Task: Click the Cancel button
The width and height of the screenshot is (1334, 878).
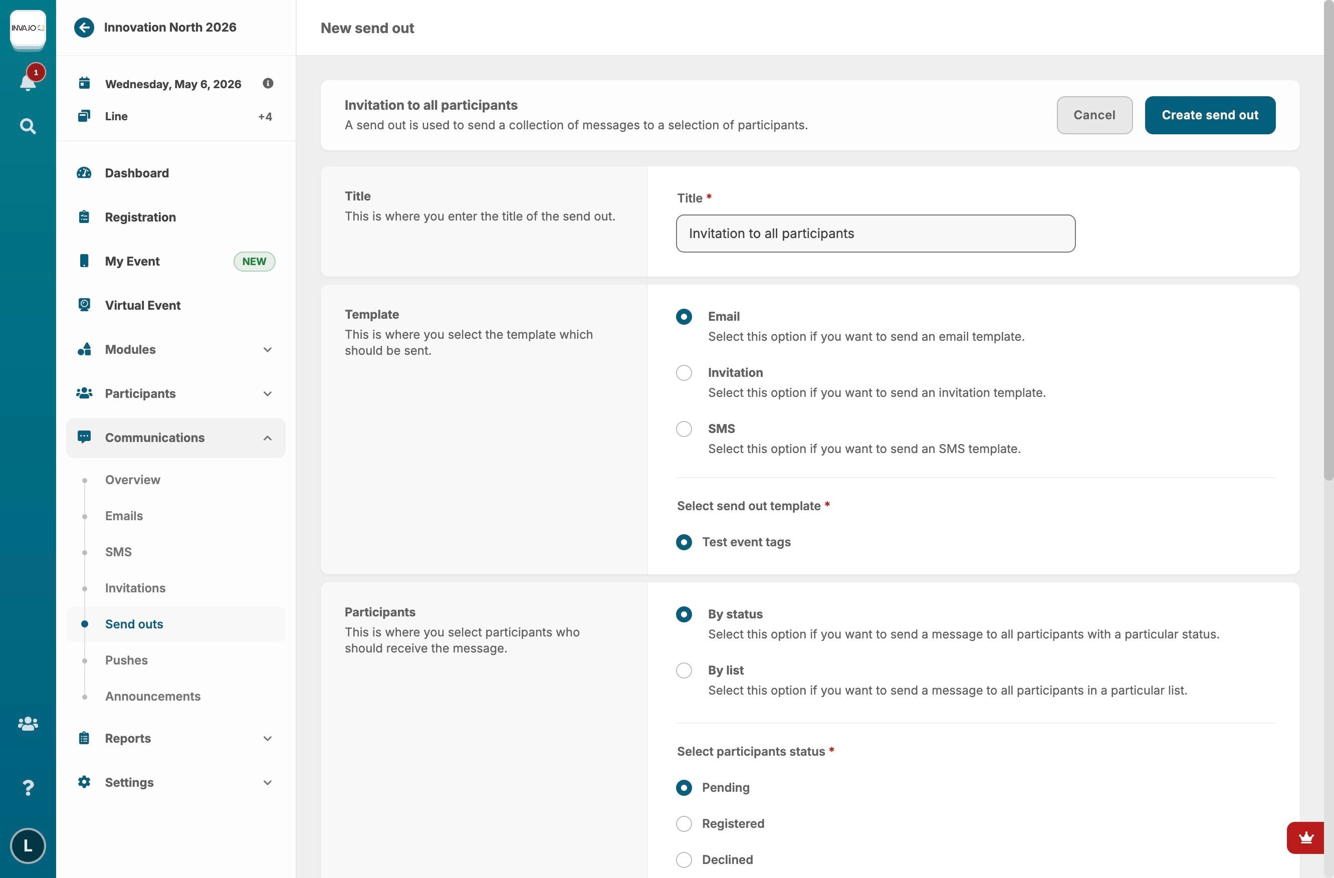Action: pyautogui.click(x=1094, y=115)
